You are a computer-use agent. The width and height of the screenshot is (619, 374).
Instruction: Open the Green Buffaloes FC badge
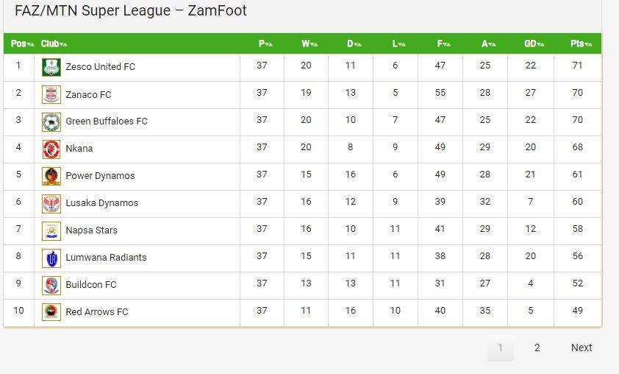tap(51, 121)
